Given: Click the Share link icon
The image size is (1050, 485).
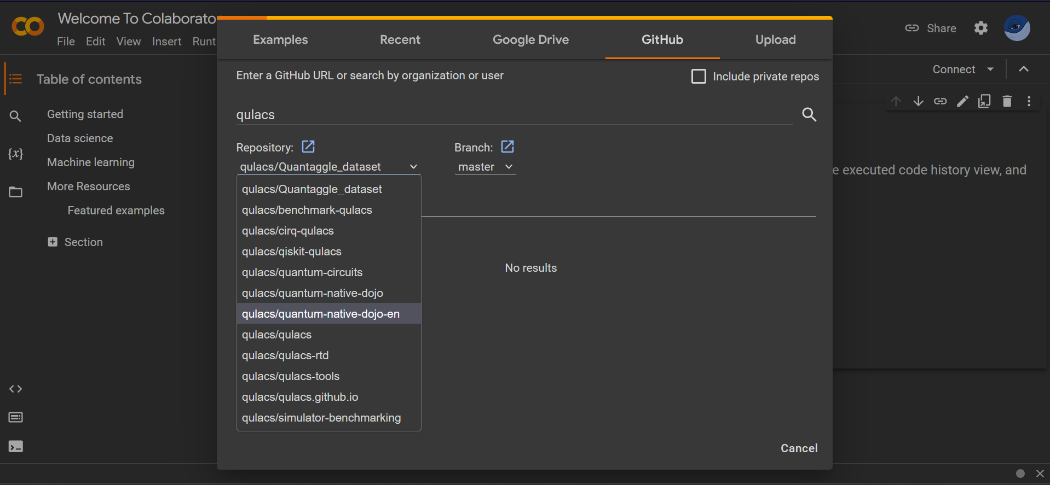Looking at the screenshot, I should coord(912,28).
